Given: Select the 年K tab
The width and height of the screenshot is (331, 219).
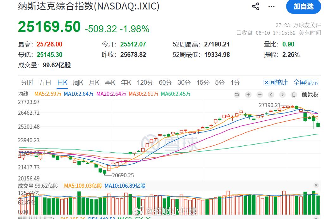Looking at the screenshot, I should pos(126,82).
